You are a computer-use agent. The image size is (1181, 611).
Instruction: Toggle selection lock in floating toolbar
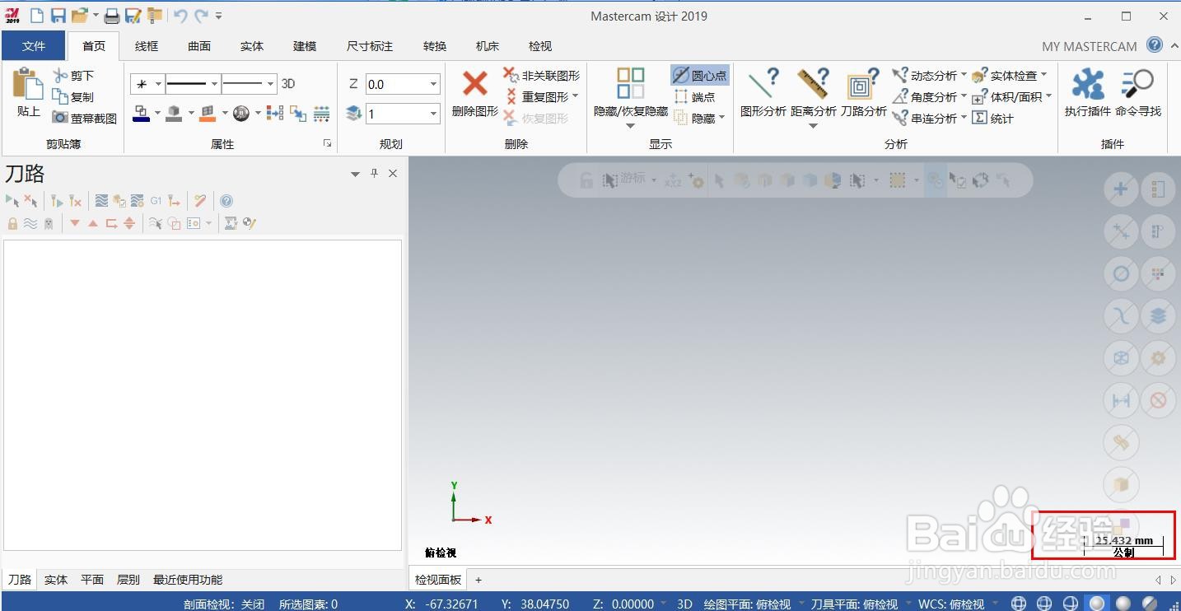tap(586, 180)
